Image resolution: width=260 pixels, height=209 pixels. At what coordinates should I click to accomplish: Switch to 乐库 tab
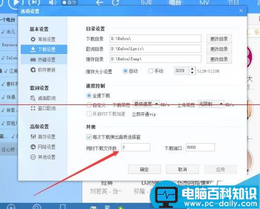point(146,3)
